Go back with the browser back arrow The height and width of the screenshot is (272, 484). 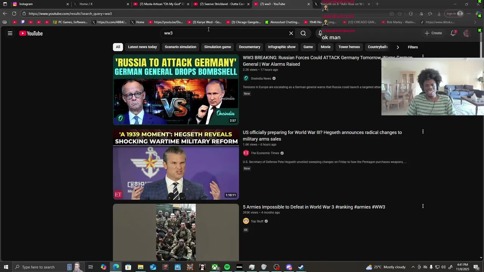(x=5, y=14)
